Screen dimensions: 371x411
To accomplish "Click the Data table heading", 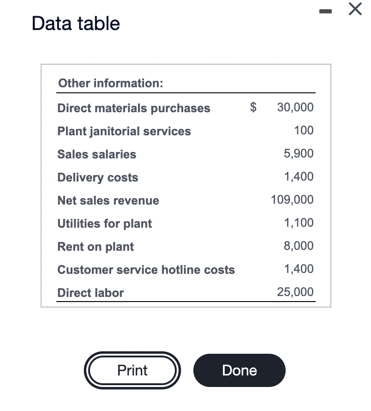I will click(76, 24).
